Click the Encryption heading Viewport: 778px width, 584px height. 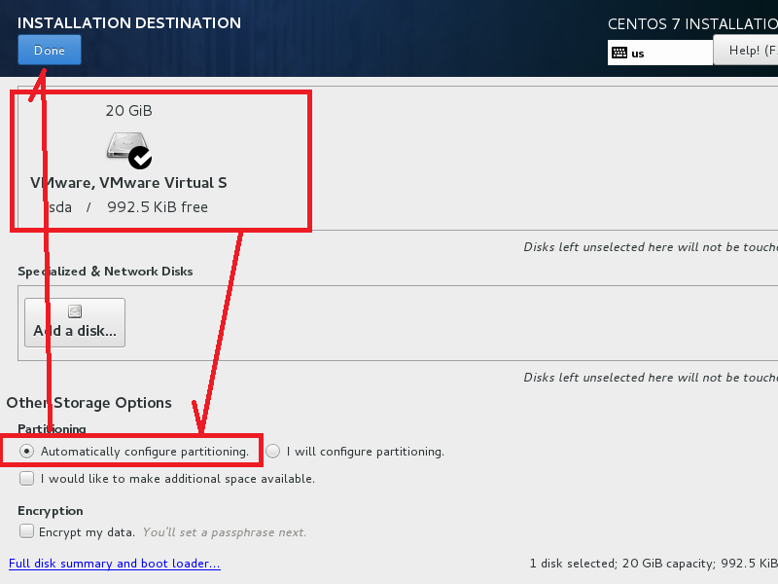point(51,510)
